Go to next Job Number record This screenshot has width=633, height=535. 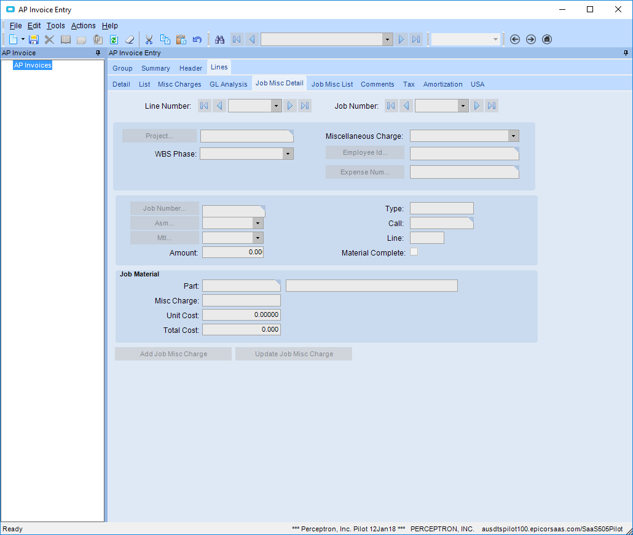tap(477, 106)
